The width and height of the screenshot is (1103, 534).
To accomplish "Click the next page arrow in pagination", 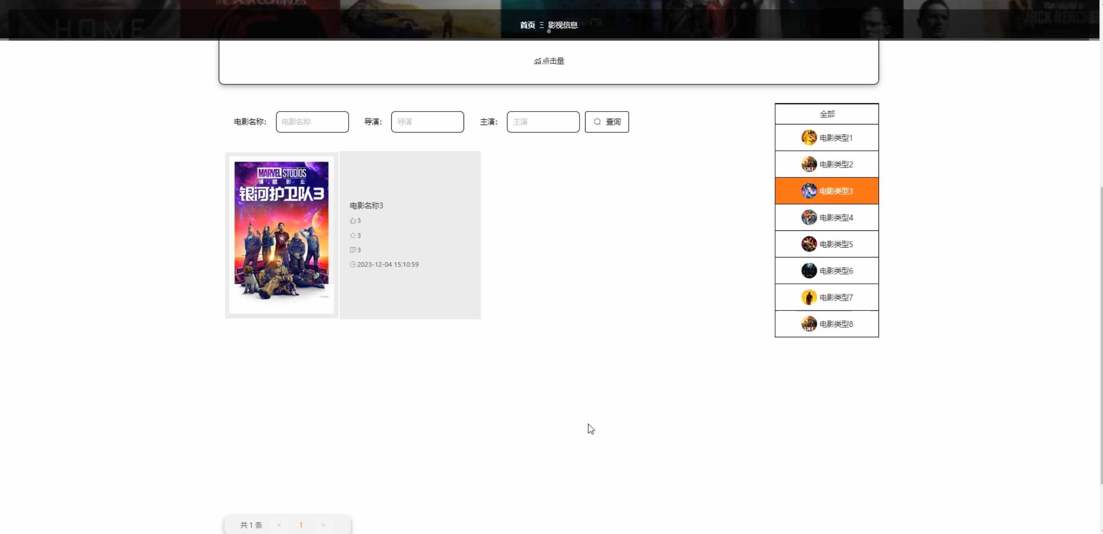I will 323,525.
